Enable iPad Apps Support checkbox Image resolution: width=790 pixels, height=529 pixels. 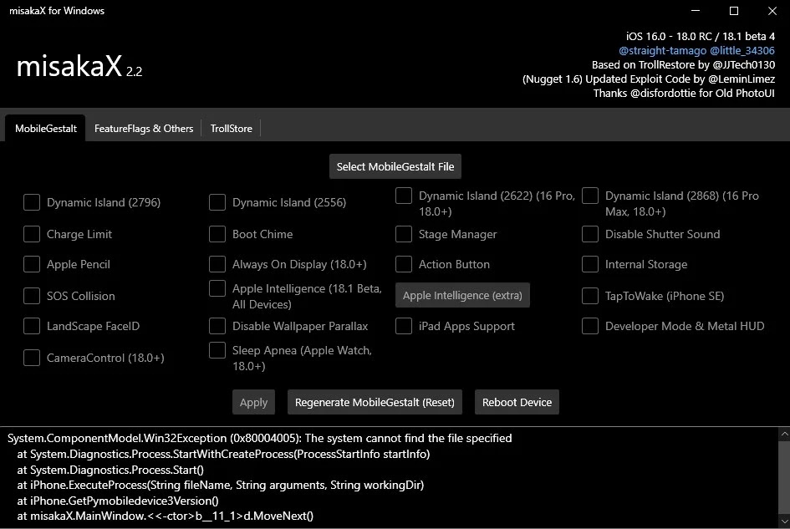[x=404, y=327]
